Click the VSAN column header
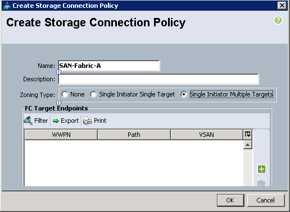Screen dimensions: 290x212 207,135
